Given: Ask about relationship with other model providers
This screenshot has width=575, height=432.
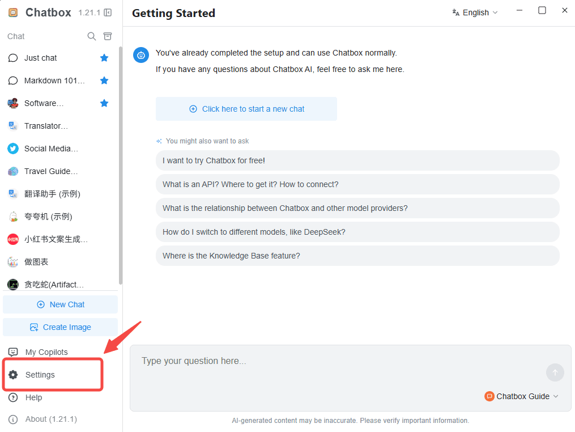Looking at the screenshot, I should pos(357,208).
